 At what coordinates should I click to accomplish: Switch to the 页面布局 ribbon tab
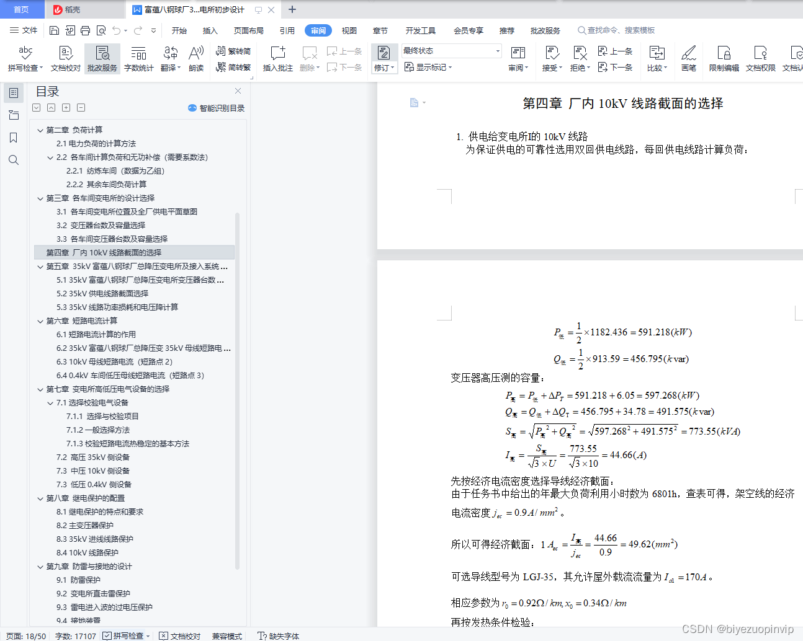tap(248, 30)
